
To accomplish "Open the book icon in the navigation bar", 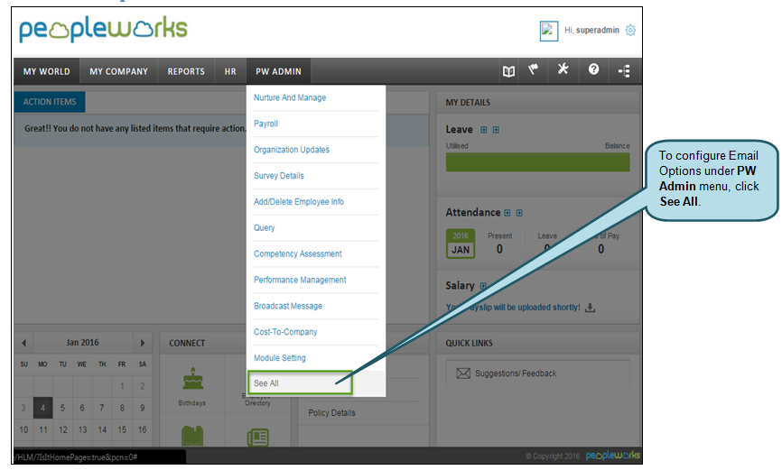I will pos(508,71).
